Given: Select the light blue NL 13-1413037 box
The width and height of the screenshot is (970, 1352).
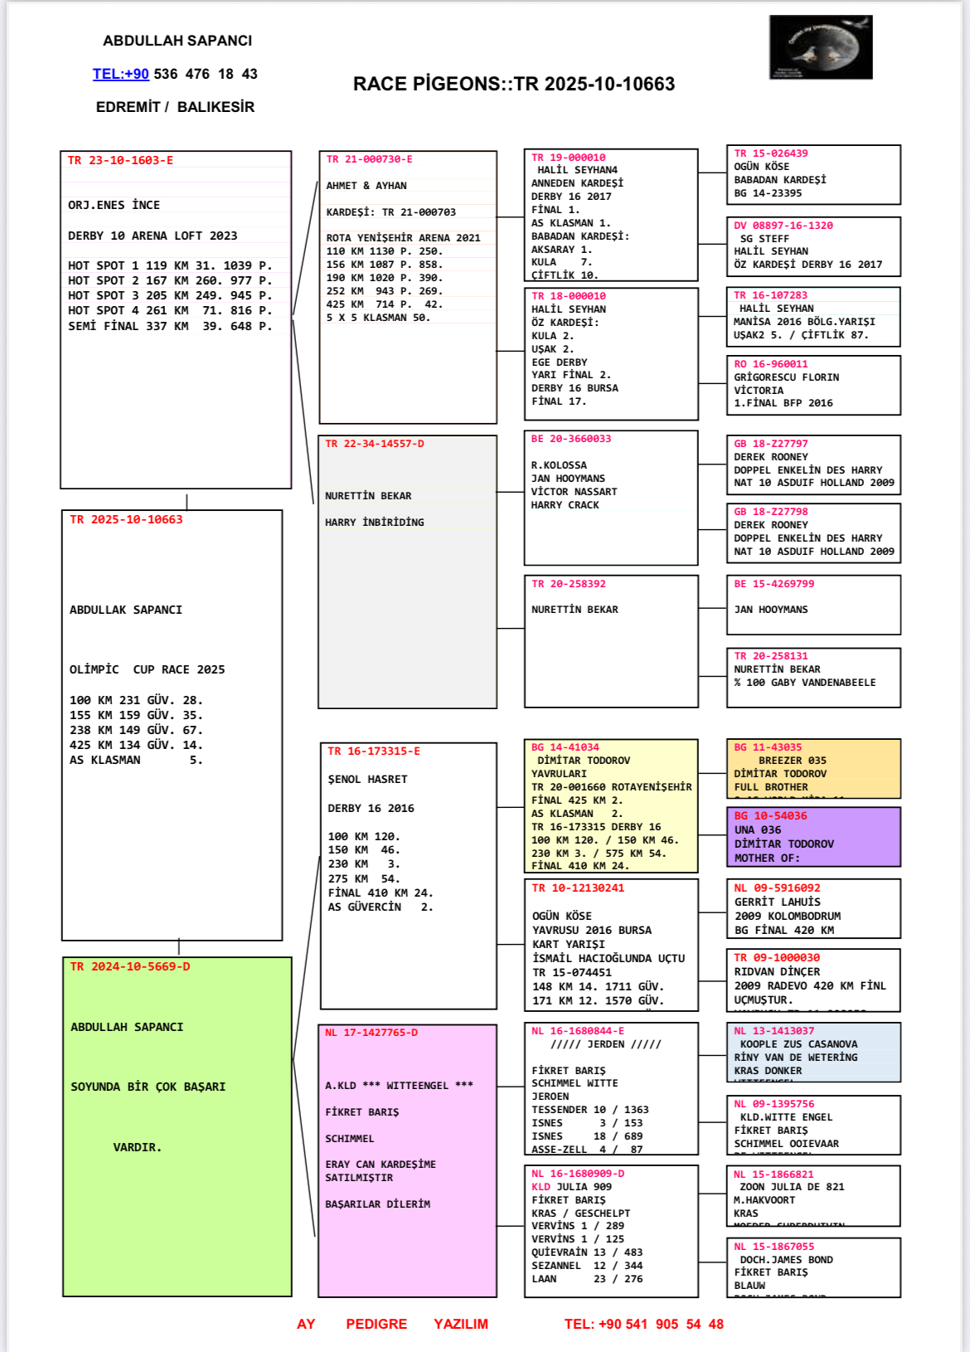Looking at the screenshot, I should click(x=812, y=1052).
